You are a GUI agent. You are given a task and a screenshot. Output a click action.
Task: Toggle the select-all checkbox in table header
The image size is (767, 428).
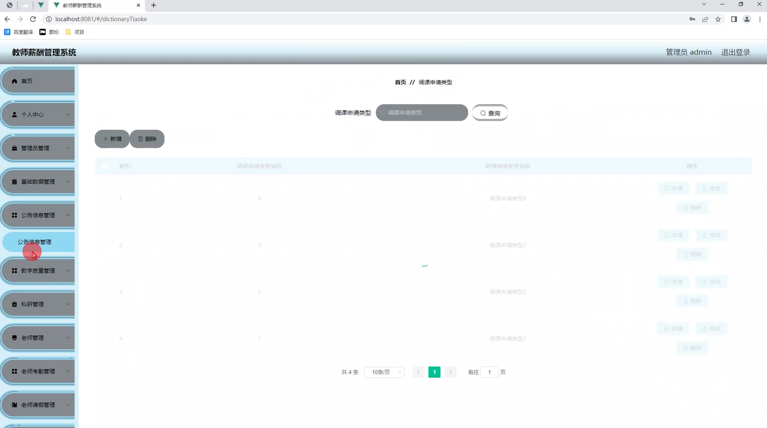[105, 166]
